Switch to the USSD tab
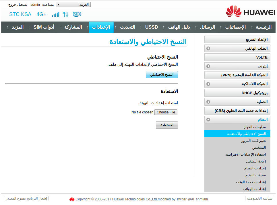Viewport: 277px width, 205px height. point(152,27)
